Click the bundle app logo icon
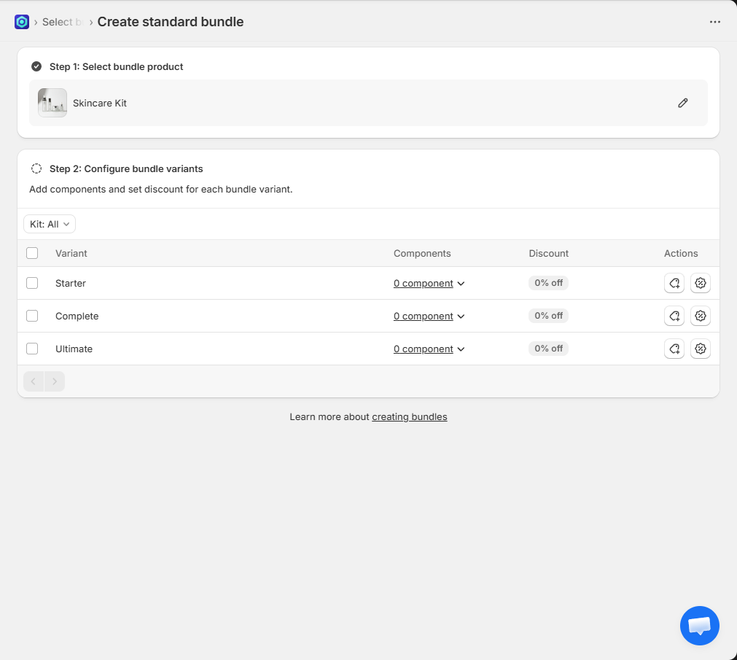Screen dimensions: 737x660 point(22,22)
